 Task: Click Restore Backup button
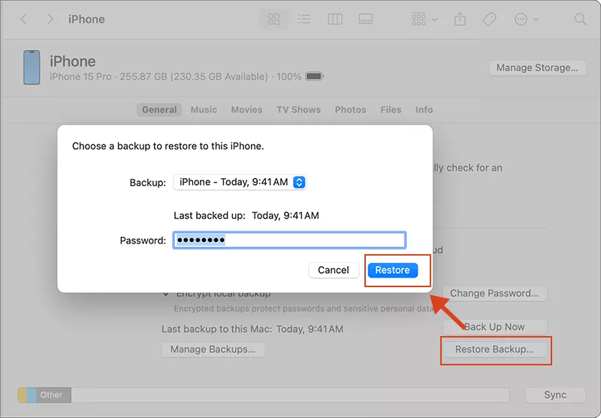494,350
